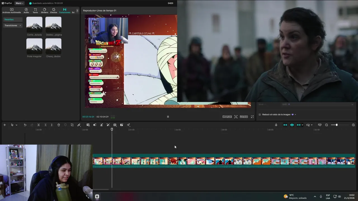The image size is (358, 201).
Task: Toggle auto snapping on timeline
Action: pos(292,125)
